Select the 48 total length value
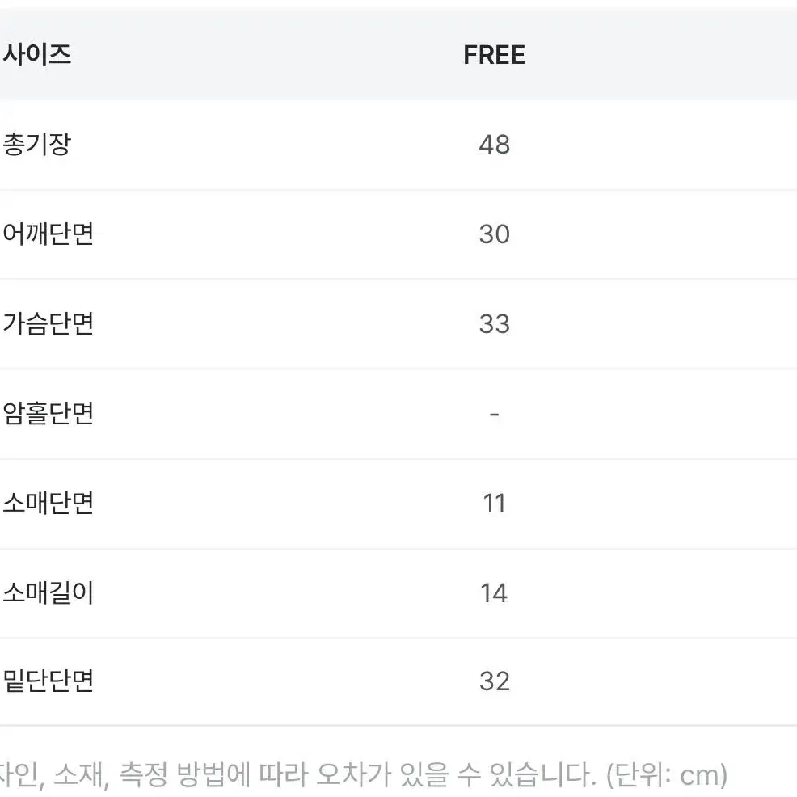 tap(494, 145)
